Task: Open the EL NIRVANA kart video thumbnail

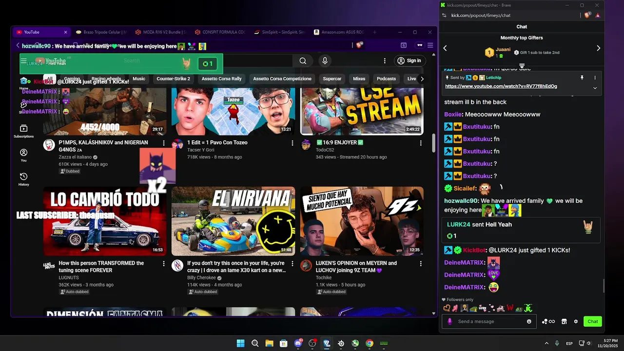Action: pyautogui.click(x=233, y=221)
